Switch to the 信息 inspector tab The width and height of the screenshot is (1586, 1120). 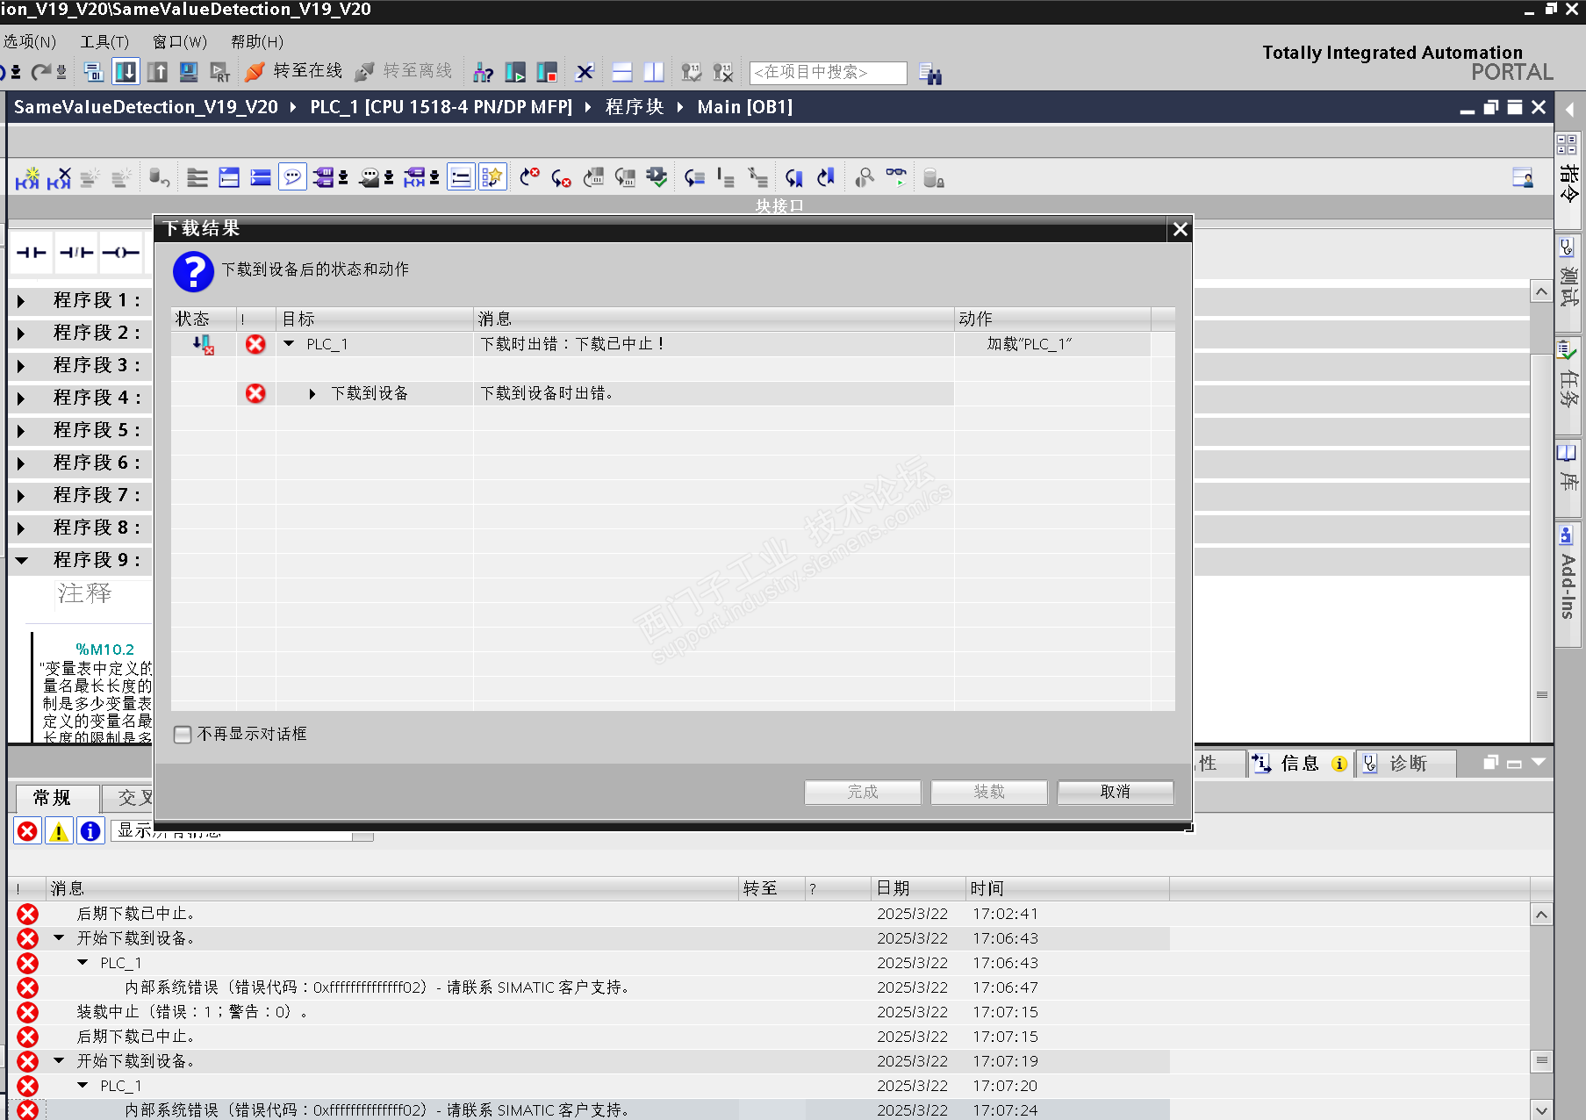click(x=1299, y=764)
